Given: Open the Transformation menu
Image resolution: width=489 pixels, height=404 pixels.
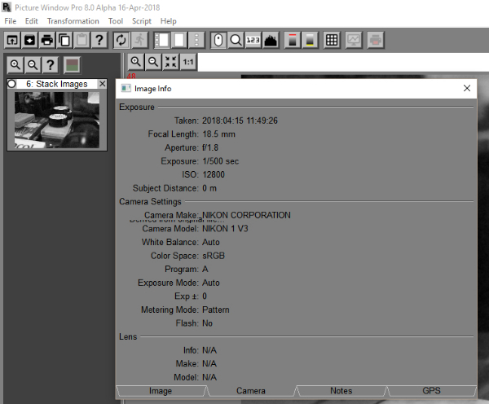Looking at the screenshot, I should (73, 20).
